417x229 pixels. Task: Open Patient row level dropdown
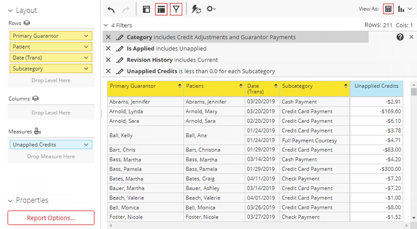click(86, 47)
